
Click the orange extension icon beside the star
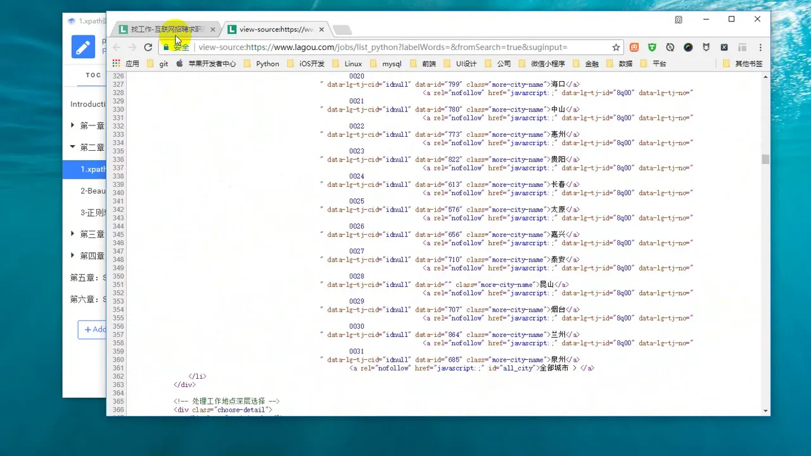click(x=634, y=47)
